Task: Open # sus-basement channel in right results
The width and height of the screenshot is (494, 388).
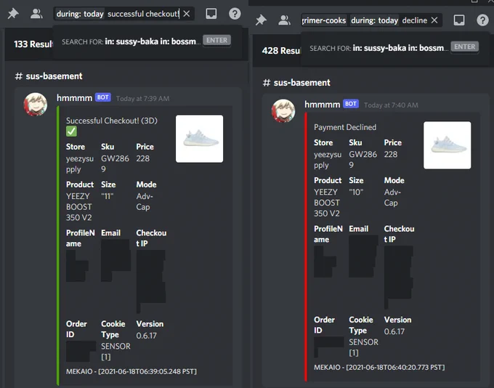Action: 297,83
